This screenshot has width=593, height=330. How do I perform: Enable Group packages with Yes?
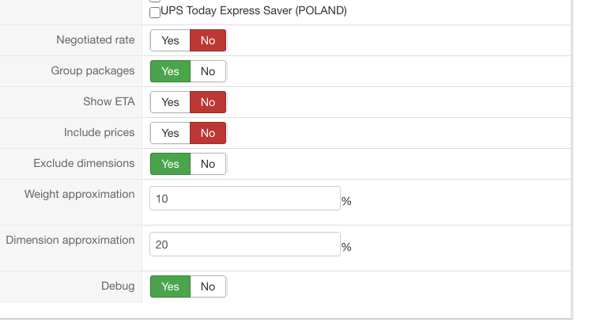pyautogui.click(x=170, y=71)
